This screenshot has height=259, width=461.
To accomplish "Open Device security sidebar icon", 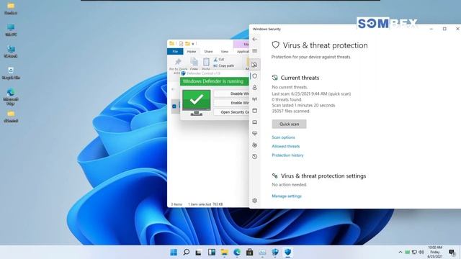I will [x=254, y=122].
